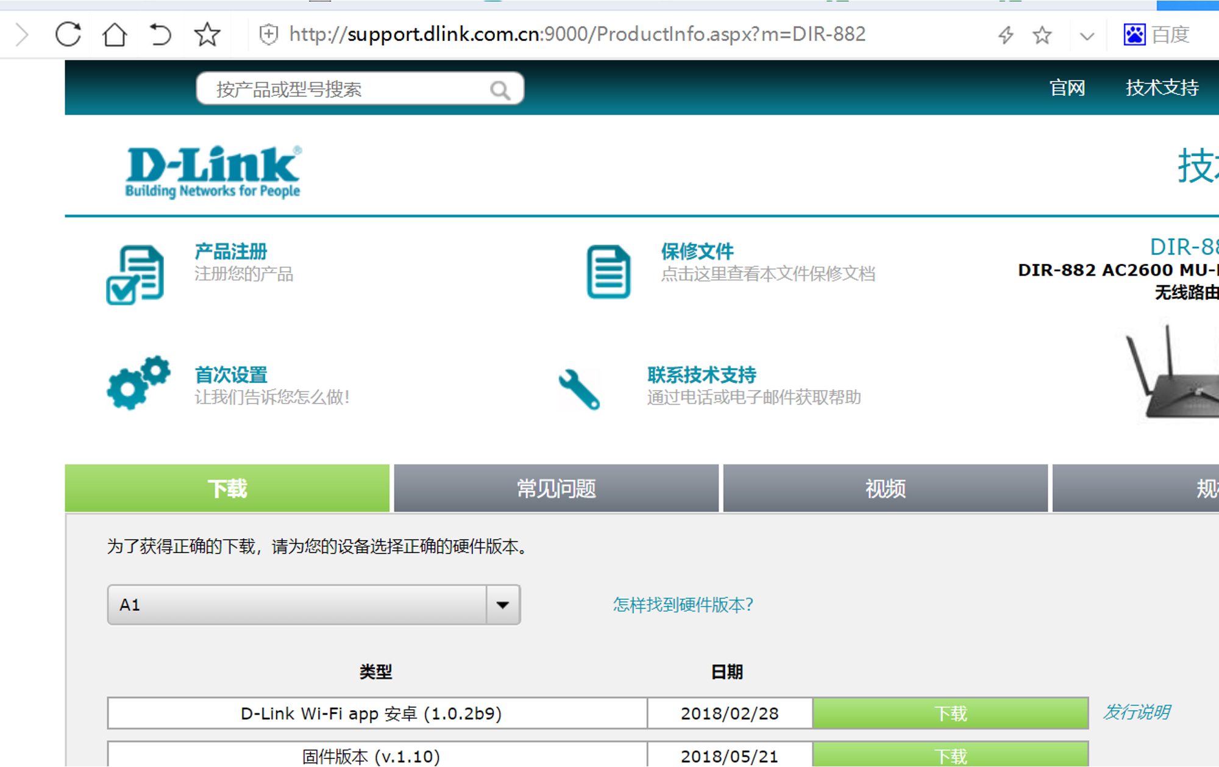Focus the product or model search box
This screenshot has width=1219, height=767.
click(360, 89)
